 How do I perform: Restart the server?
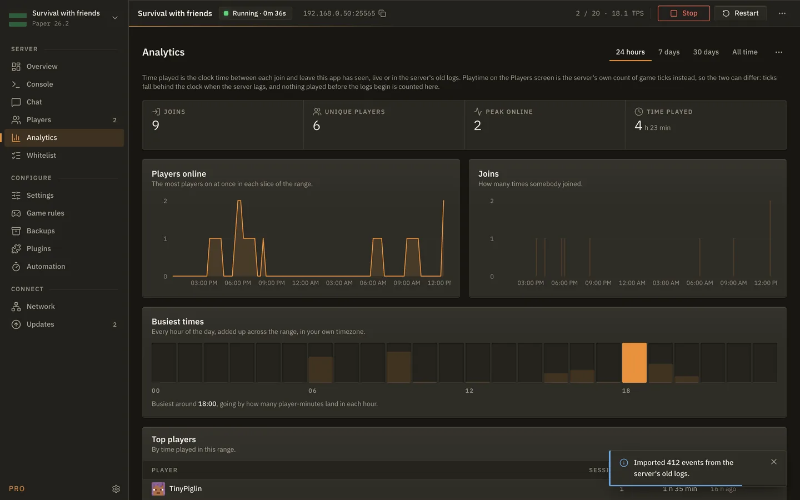(741, 13)
